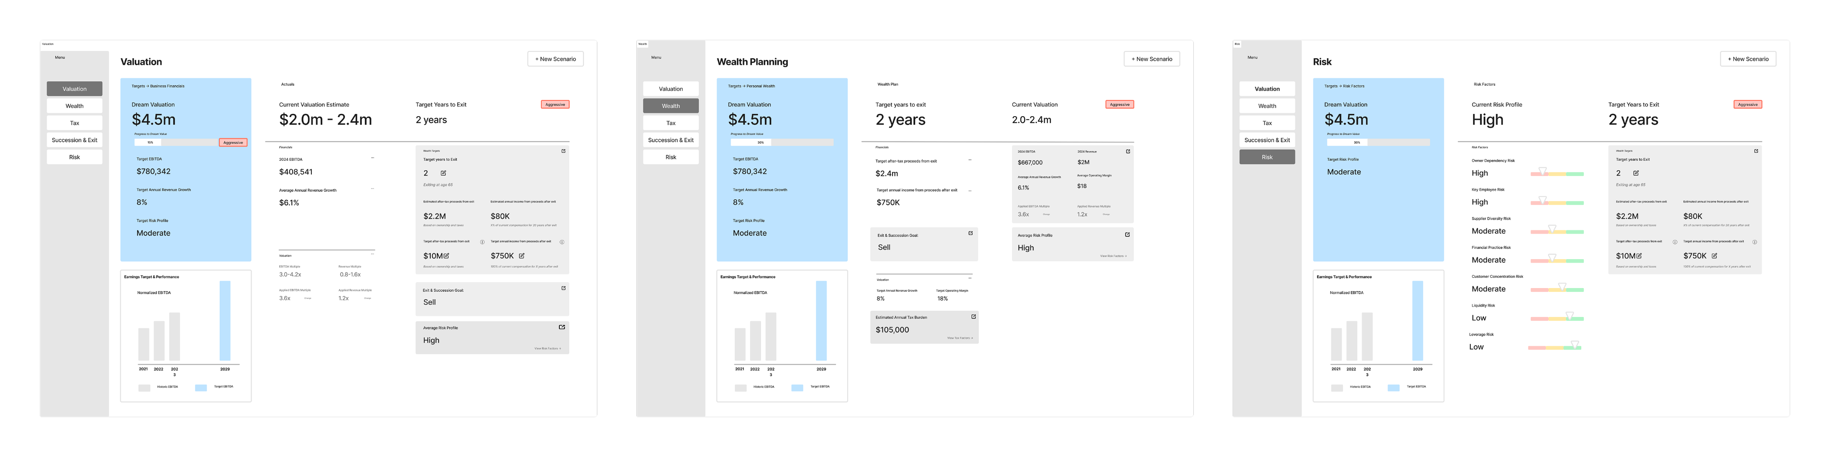Edit the $750K target income on Valuation screen

coord(521,256)
